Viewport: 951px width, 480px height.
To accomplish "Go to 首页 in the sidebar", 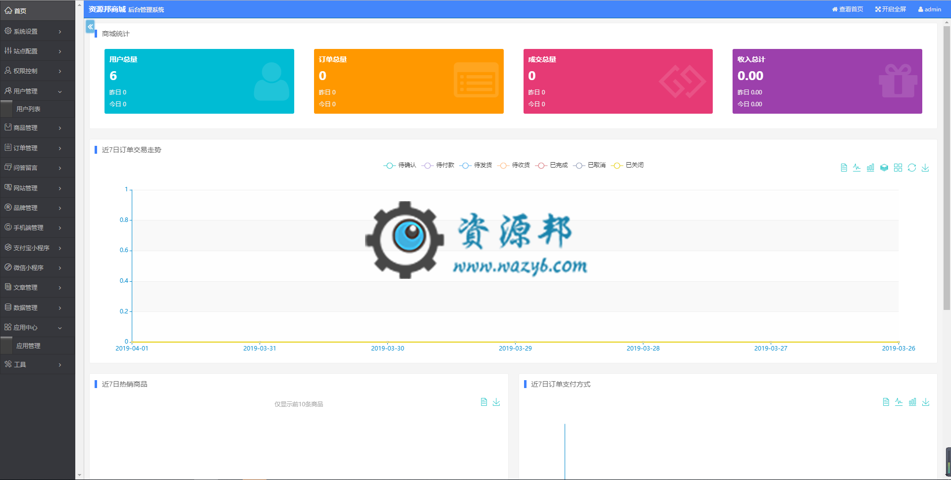I will tap(38, 10).
